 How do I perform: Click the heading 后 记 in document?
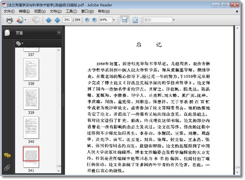[149, 45]
